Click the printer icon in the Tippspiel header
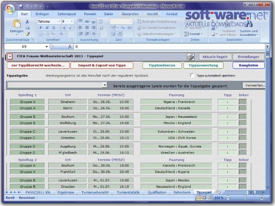 pyautogui.click(x=191, y=57)
